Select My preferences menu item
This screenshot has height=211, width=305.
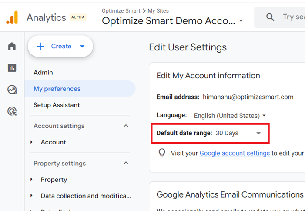point(80,89)
